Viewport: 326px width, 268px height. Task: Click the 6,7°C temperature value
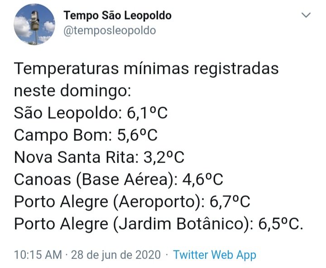tap(230, 201)
